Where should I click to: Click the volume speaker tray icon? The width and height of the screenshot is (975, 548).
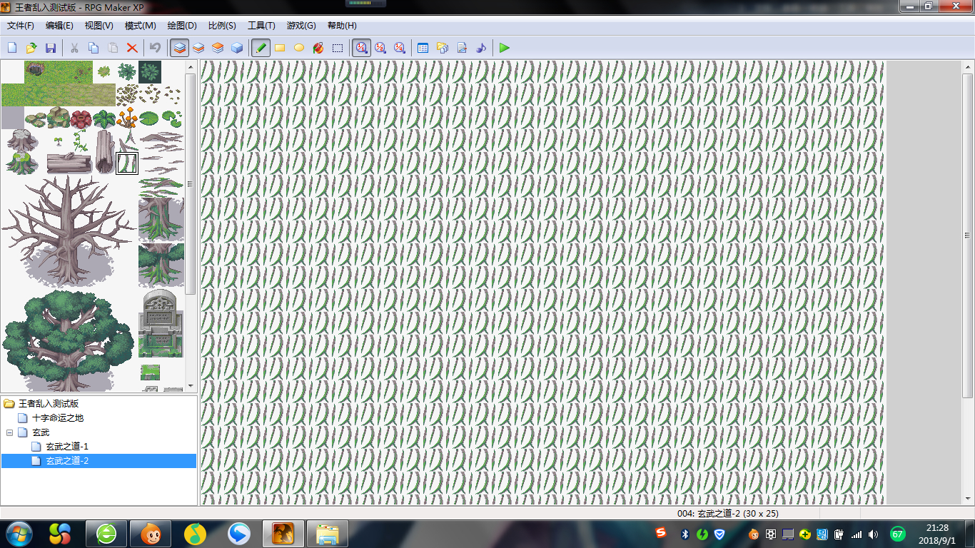(873, 534)
